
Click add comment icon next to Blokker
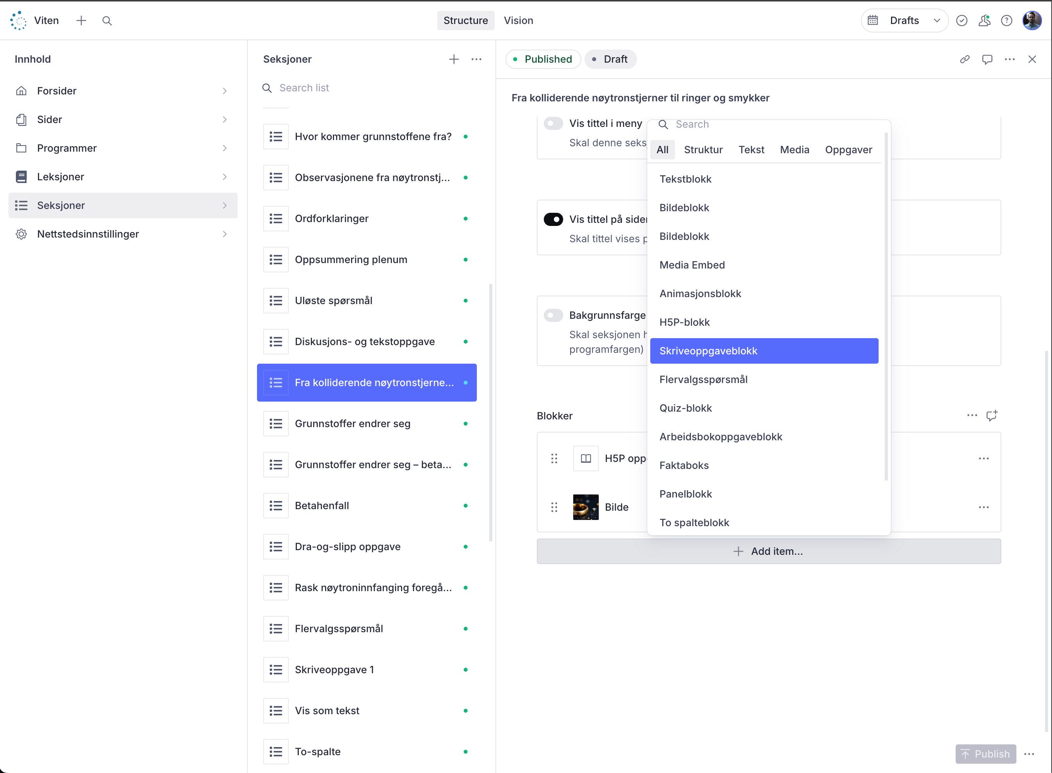991,416
